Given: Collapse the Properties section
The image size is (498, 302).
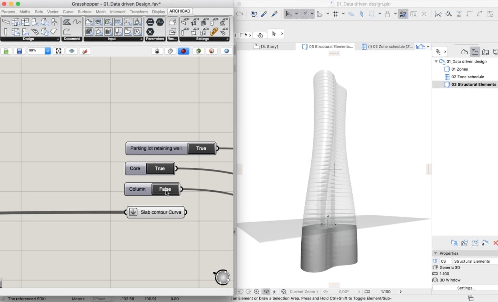Looking at the screenshot, I should [435, 253].
